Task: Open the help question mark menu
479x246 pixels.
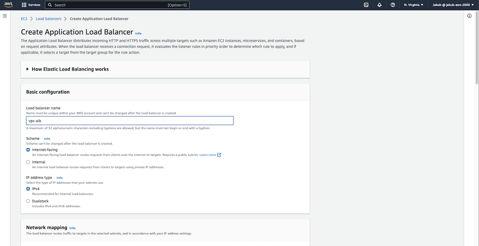Action: coord(393,5)
